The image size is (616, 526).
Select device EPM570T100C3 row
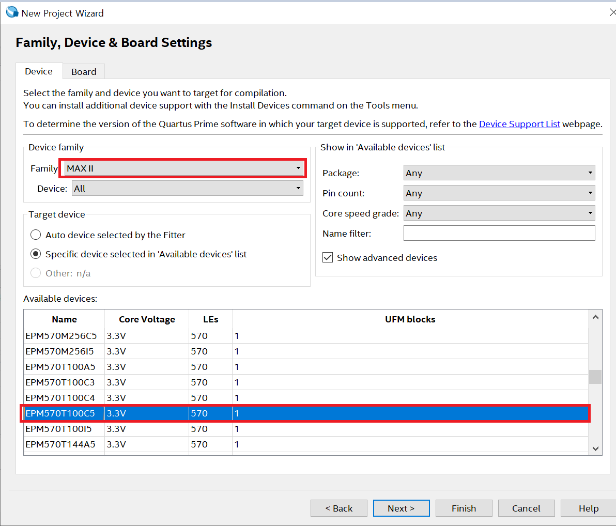point(306,382)
